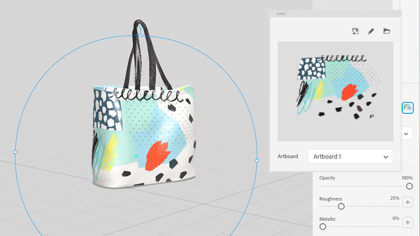Expand the chevron dropdown below the graphic swatch

[x=406, y=133]
